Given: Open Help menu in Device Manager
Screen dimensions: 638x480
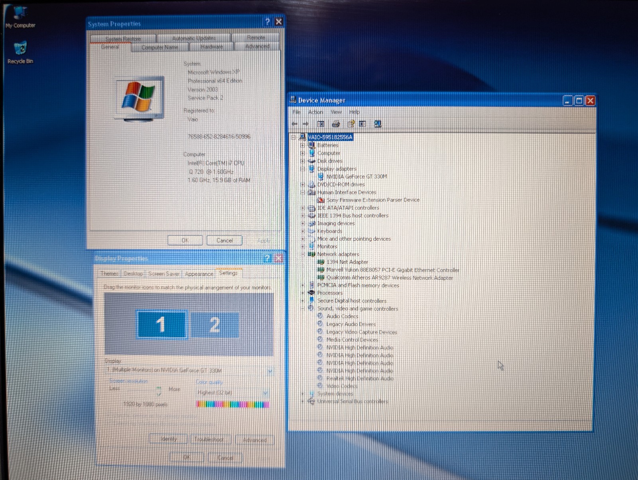Looking at the screenshot, I should [x=354, y=112].
